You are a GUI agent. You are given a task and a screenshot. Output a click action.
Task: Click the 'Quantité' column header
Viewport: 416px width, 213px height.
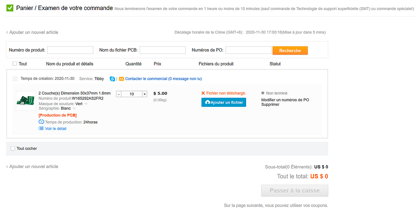point(133,64)
